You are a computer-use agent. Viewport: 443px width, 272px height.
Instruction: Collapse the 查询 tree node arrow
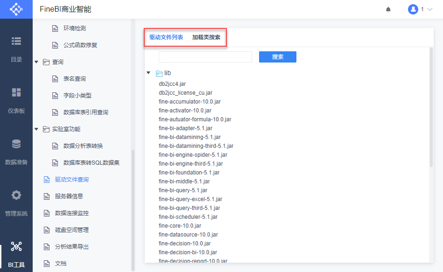[36, 62]
